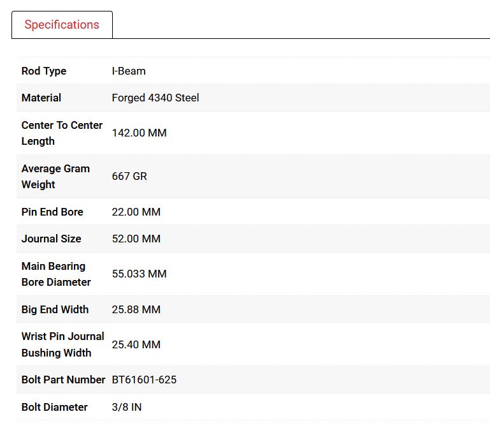Click the Rod Type label

pyautogui.click(x=44, y=71)
